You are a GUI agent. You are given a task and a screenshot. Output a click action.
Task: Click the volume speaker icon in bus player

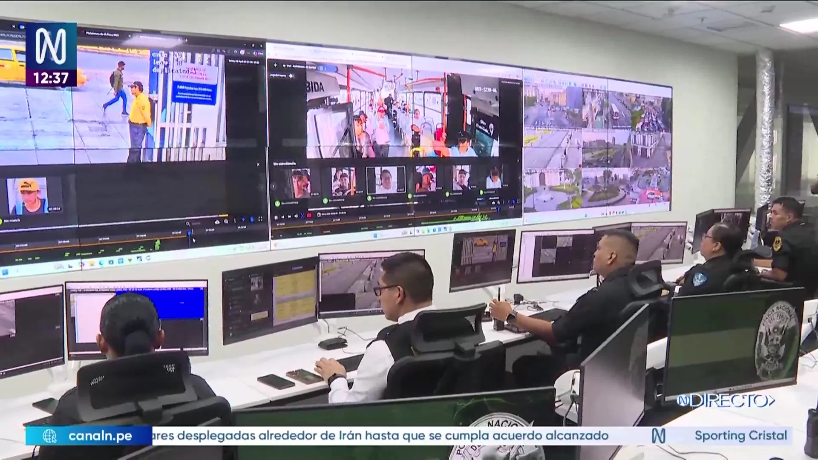(296, 216)
